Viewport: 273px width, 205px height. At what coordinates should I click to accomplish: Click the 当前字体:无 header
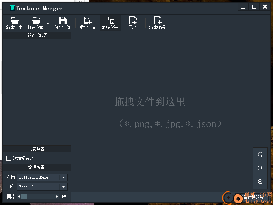point(37,36)
